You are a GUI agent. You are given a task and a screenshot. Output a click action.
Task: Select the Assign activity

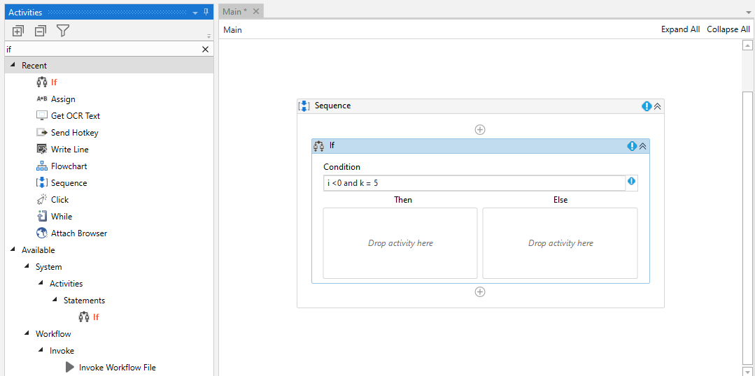tap(63, 99)
